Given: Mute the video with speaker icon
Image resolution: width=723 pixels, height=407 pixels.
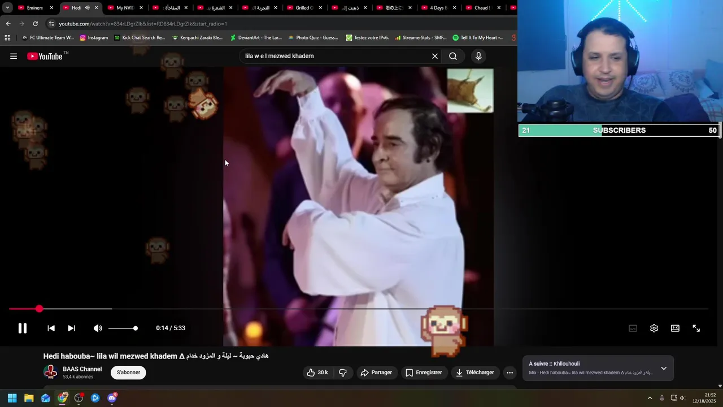Looking at the screenshot, I should (x=98, y=328).
